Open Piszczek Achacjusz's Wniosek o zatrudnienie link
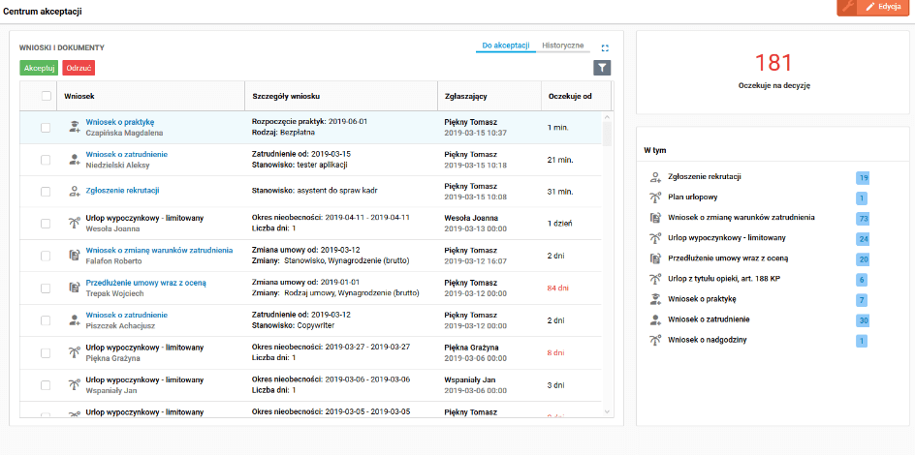The height and width of the screenshot is (455, 915). point(127,315)
